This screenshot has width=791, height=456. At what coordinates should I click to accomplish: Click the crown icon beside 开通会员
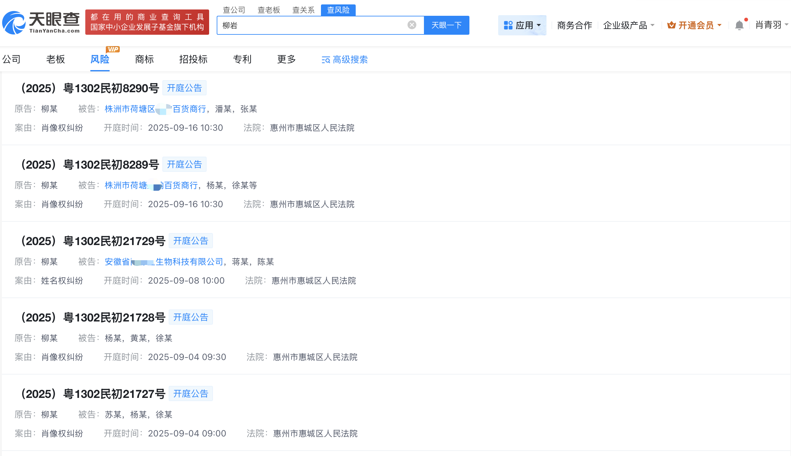pyautogui.click(x=672, y=25)
